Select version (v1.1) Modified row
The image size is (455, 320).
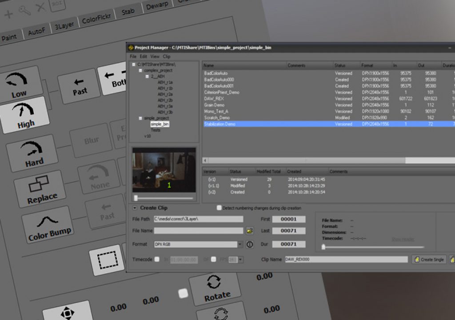[329, 185]
